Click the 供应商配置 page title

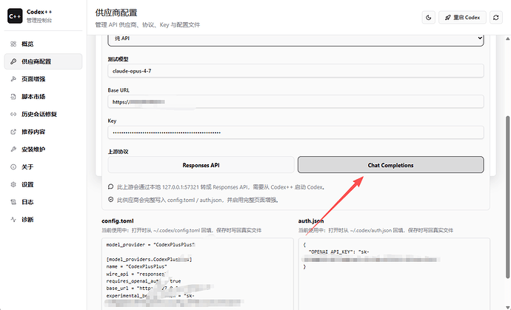pyautogui.click(x=116, y=13)
